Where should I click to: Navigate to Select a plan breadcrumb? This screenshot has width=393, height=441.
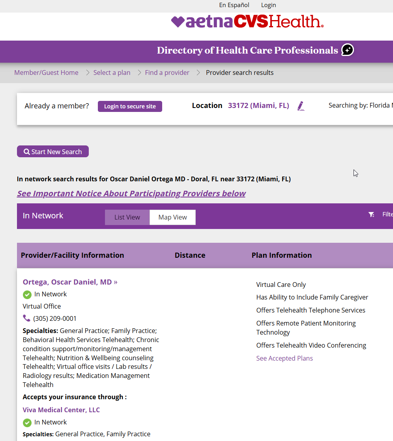[112, 73]
